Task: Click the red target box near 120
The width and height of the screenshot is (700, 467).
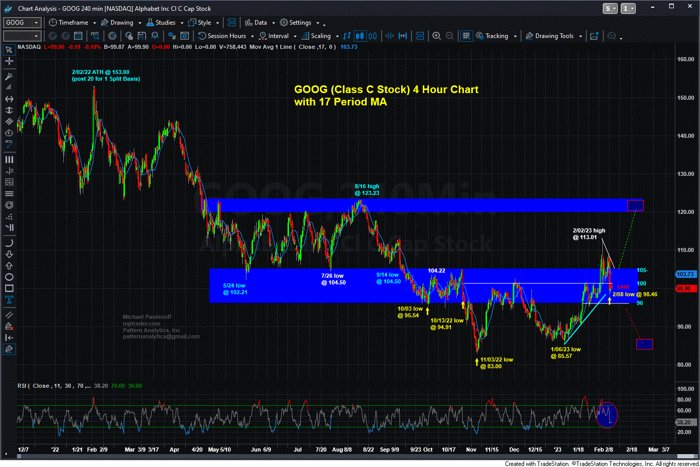Action: click(x=635, y=205)
